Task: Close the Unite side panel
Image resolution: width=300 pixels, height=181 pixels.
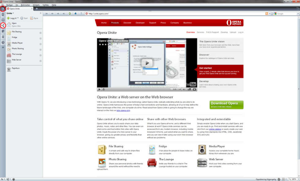Action: pos(40,13)
